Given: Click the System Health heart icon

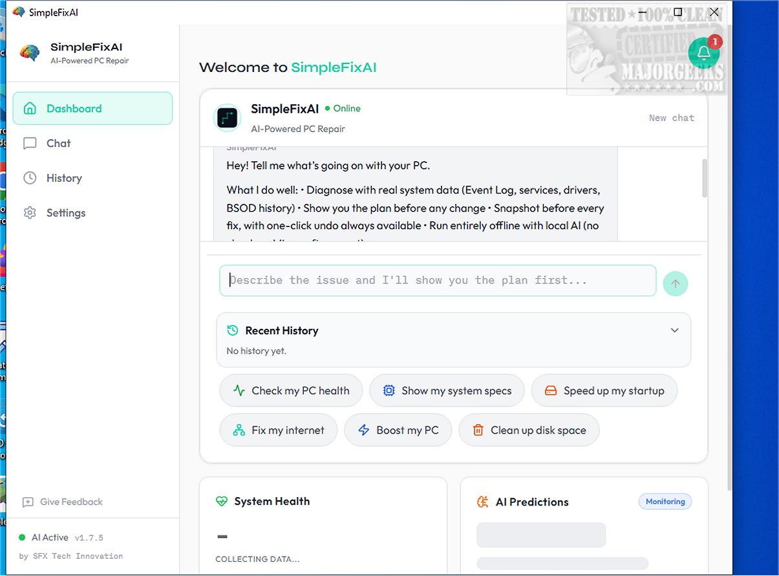Looking at the screenshot, I should pyautogui.click(x=222, y=502).
